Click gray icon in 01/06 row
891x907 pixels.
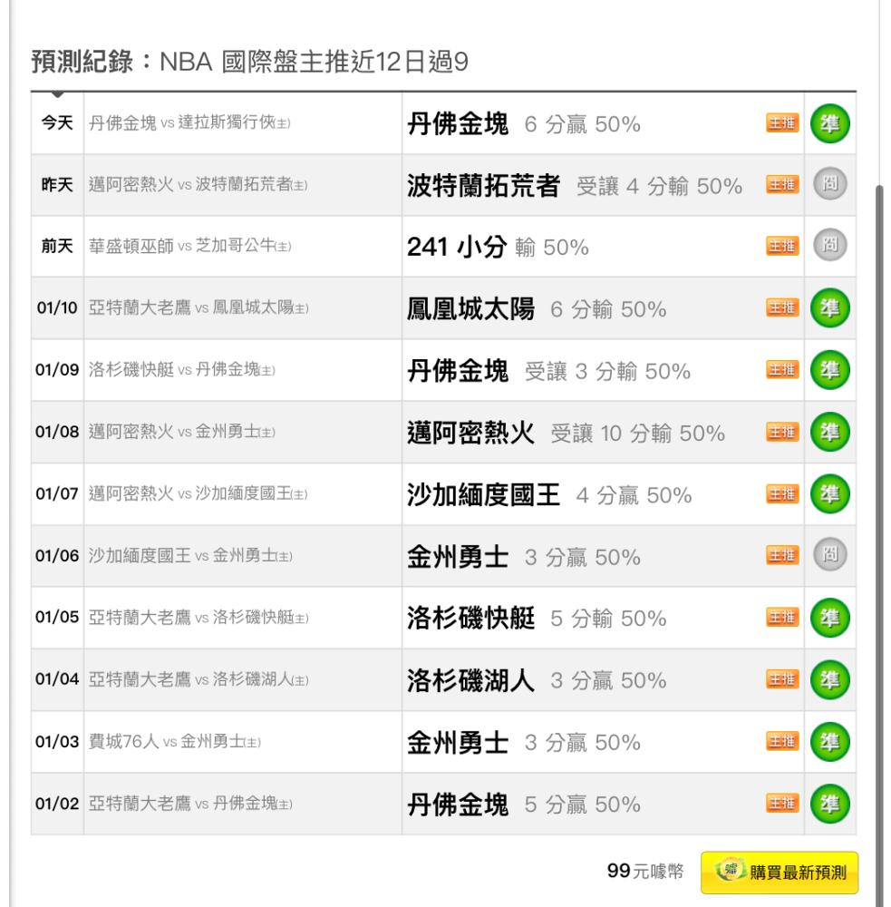tap(829, 555)
